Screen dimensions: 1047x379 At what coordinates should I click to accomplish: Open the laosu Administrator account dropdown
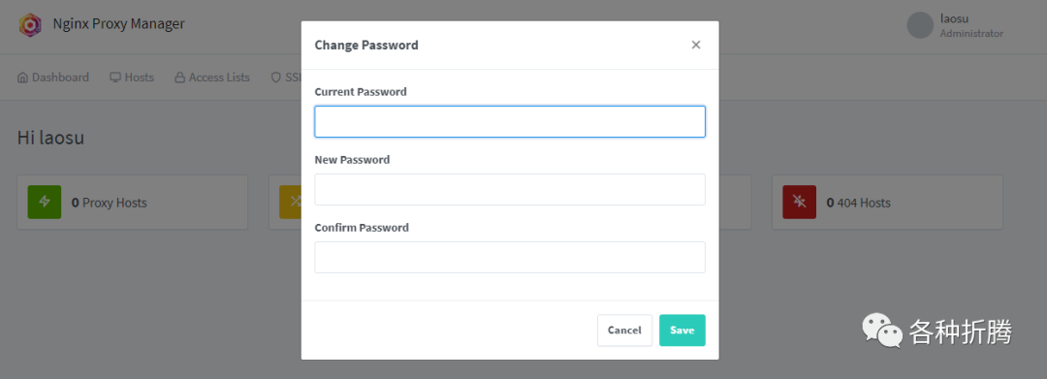pyautogui.click(x=955, y=25)
